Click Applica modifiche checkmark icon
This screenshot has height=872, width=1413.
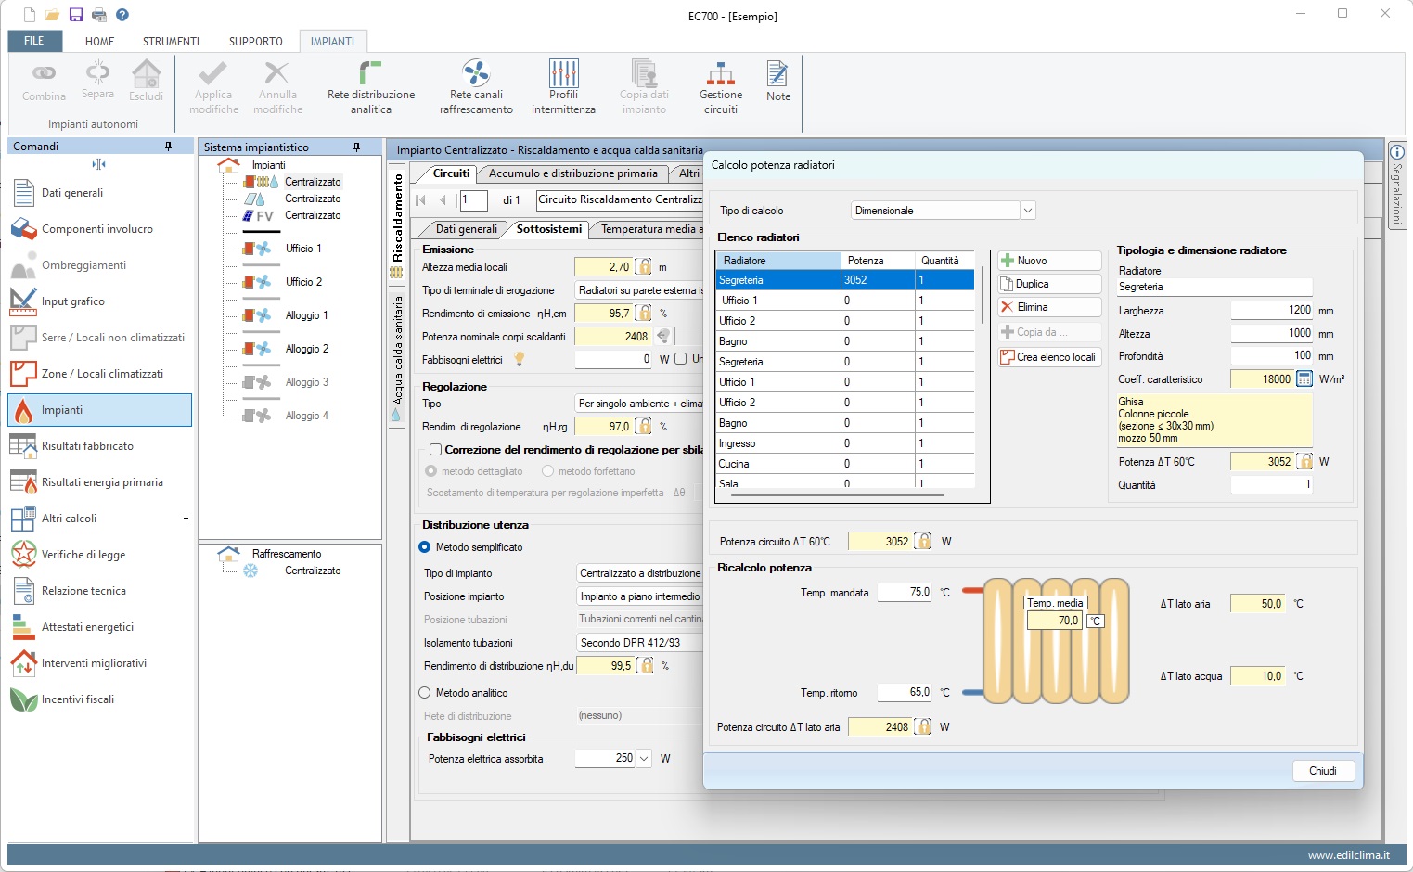213,73
